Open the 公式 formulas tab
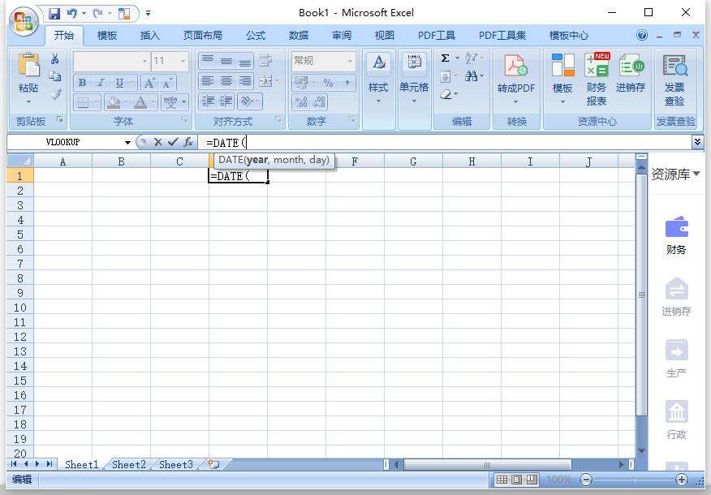 click(x=256, y=36)
